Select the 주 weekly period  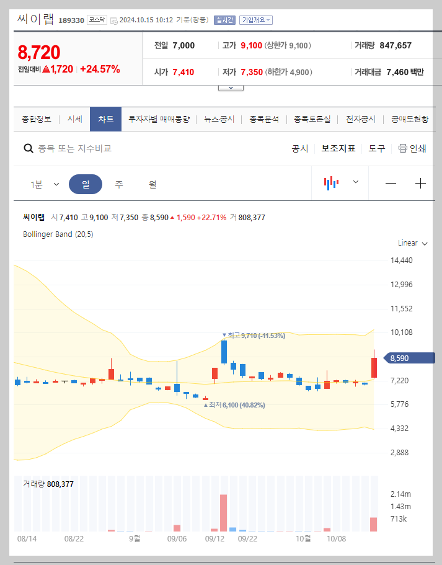(x=119, y=184)
